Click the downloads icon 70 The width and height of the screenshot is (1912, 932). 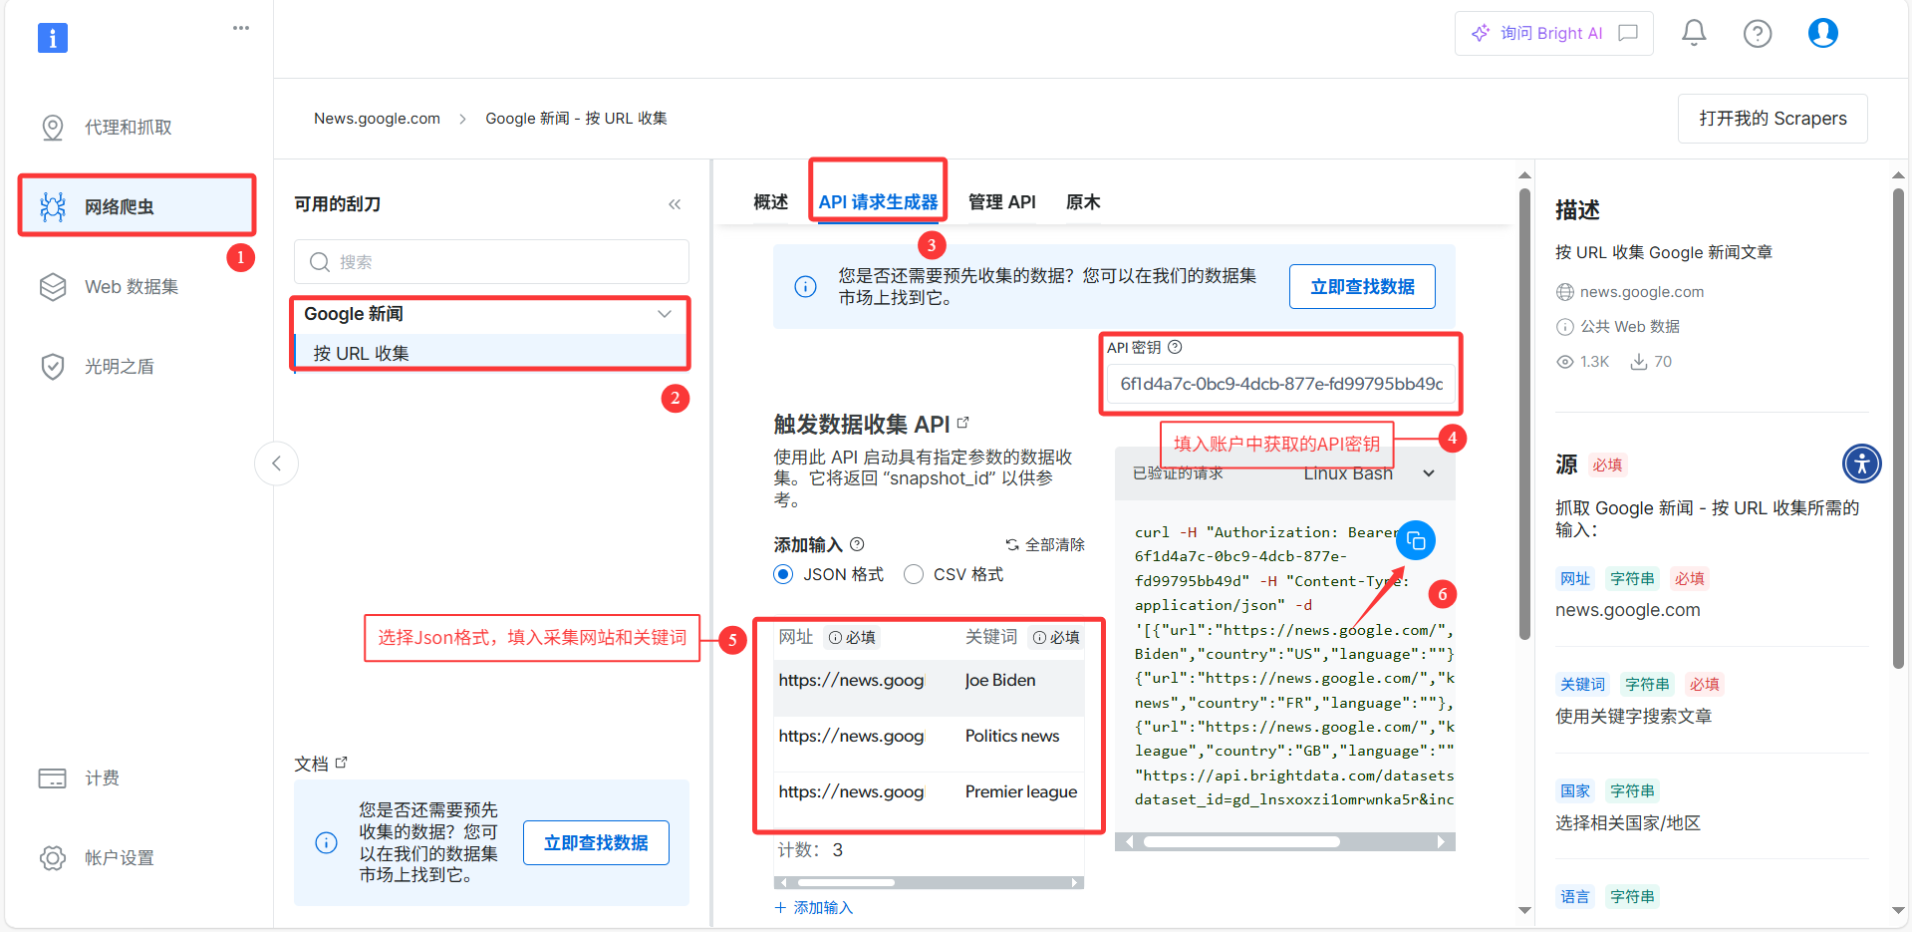click(x=1638, y=362)
